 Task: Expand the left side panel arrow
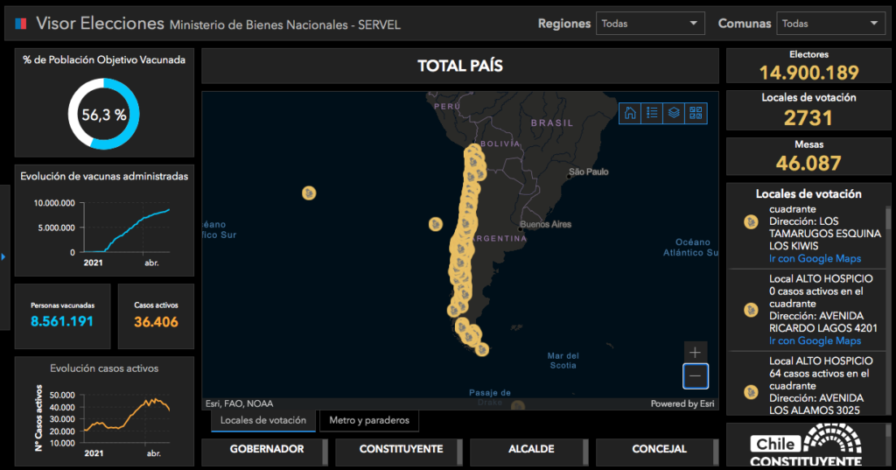(x=3, y=256)
